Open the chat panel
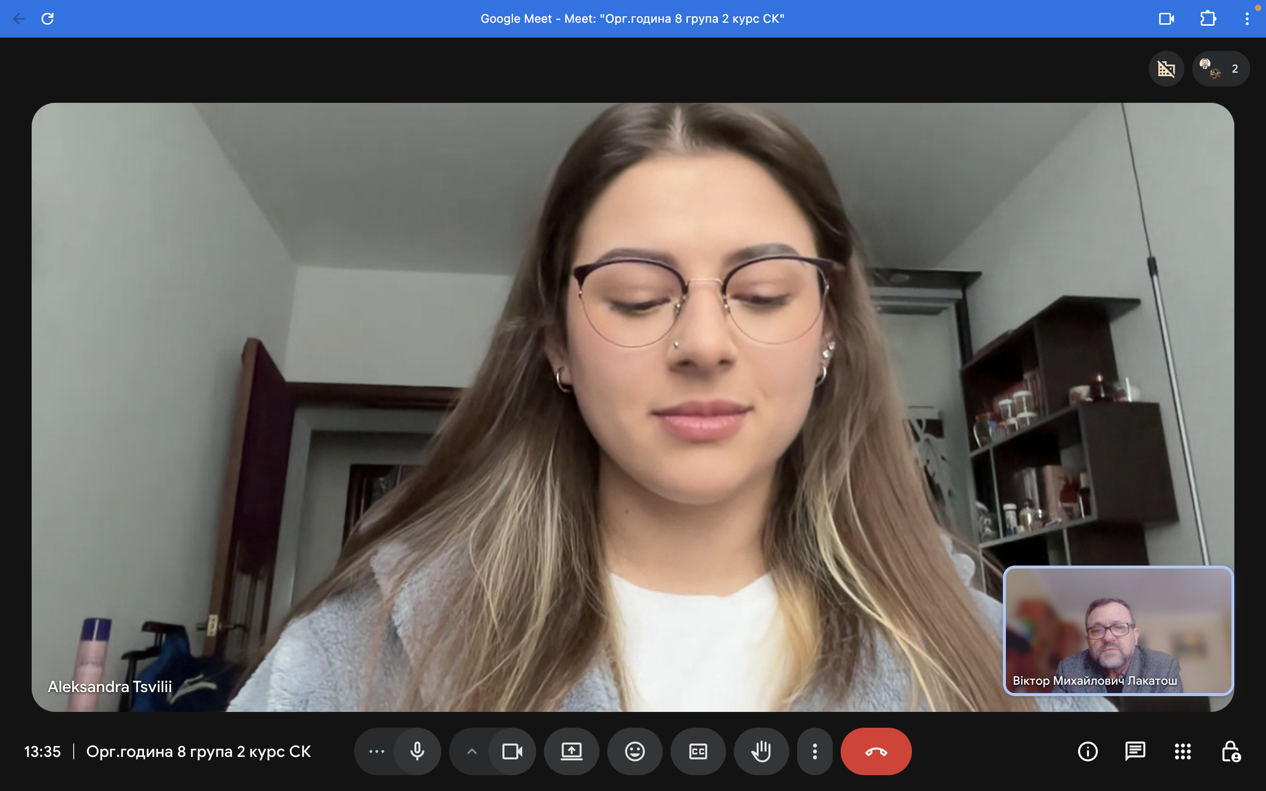The height and width of the screenshot is (791, 1266). coord(1134,751)
